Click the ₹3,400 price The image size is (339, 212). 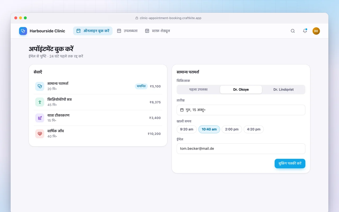click(155, 118)
